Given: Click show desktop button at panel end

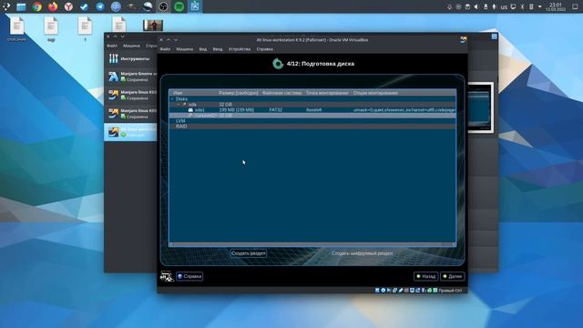Looking at the screenshot, I should click(575, 6).
